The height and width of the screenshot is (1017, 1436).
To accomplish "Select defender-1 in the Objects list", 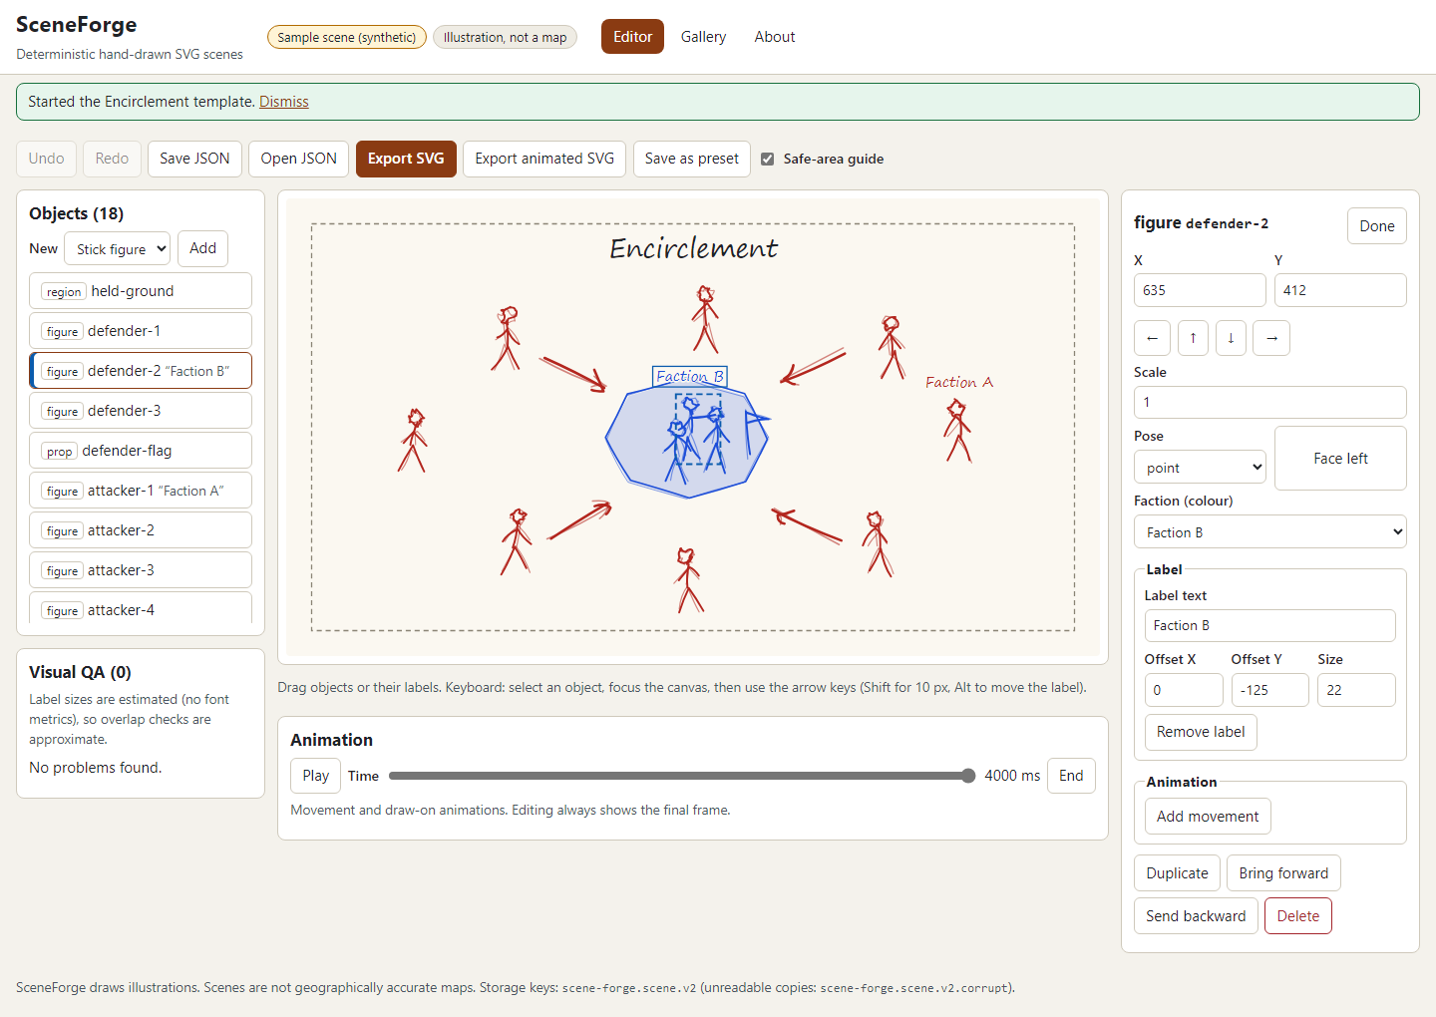I will coord(141,331).
